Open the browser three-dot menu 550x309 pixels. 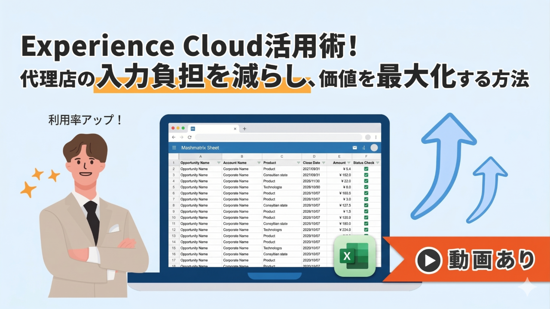click(x=376, y=137)
